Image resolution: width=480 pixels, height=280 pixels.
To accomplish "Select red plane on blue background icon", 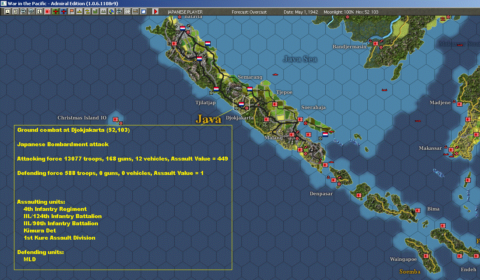I will [x=64, y=12].
